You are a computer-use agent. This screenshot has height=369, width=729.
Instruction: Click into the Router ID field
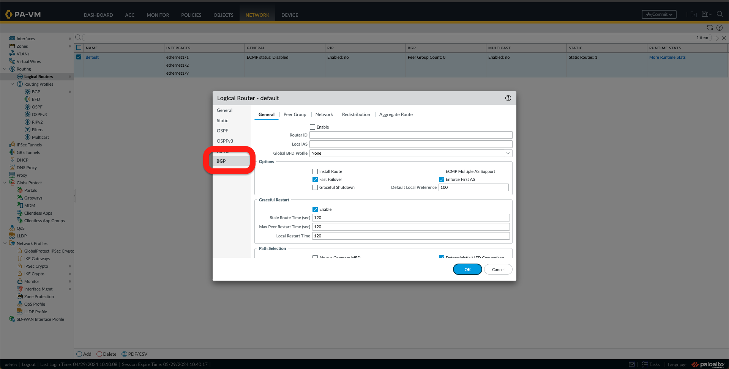tap(411, 135)
